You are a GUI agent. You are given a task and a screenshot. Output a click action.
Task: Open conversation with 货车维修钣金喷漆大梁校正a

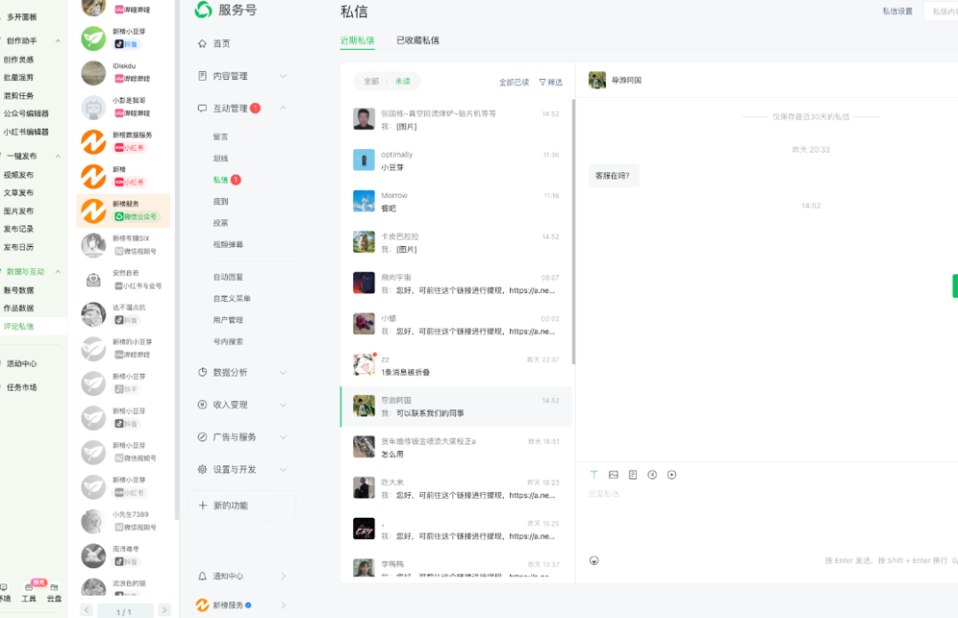[x=457, y=448]
